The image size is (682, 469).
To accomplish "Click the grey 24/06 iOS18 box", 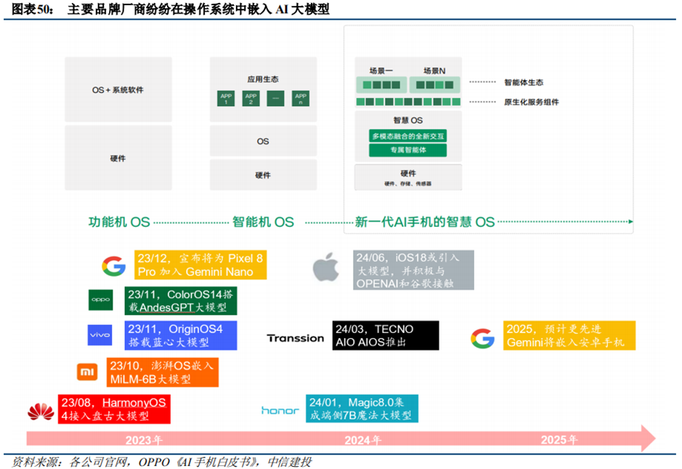I will pyautogui.click(x=413, y=270).
